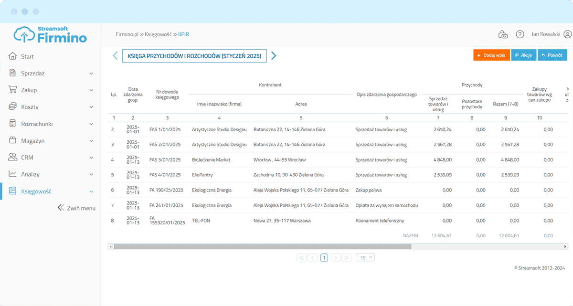Click the Akcje button
The height and width of the screenshot is (306, 573).
(524, 55)
